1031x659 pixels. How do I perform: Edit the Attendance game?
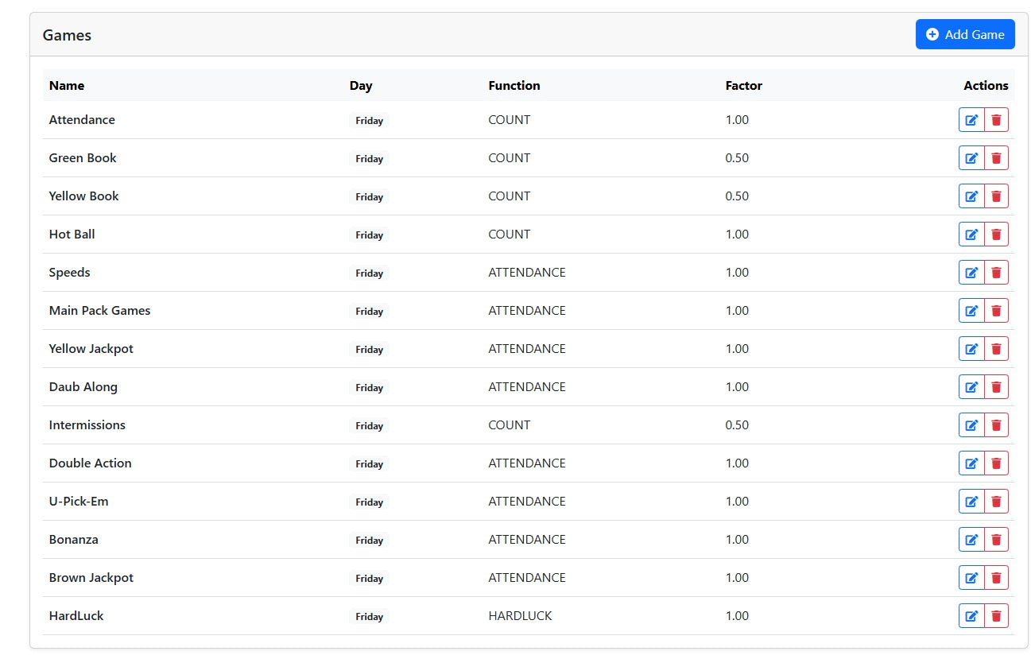point(971,120)
